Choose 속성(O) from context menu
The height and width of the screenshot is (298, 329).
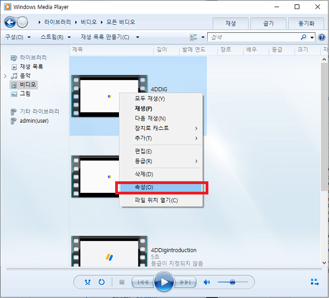(161, 187)
